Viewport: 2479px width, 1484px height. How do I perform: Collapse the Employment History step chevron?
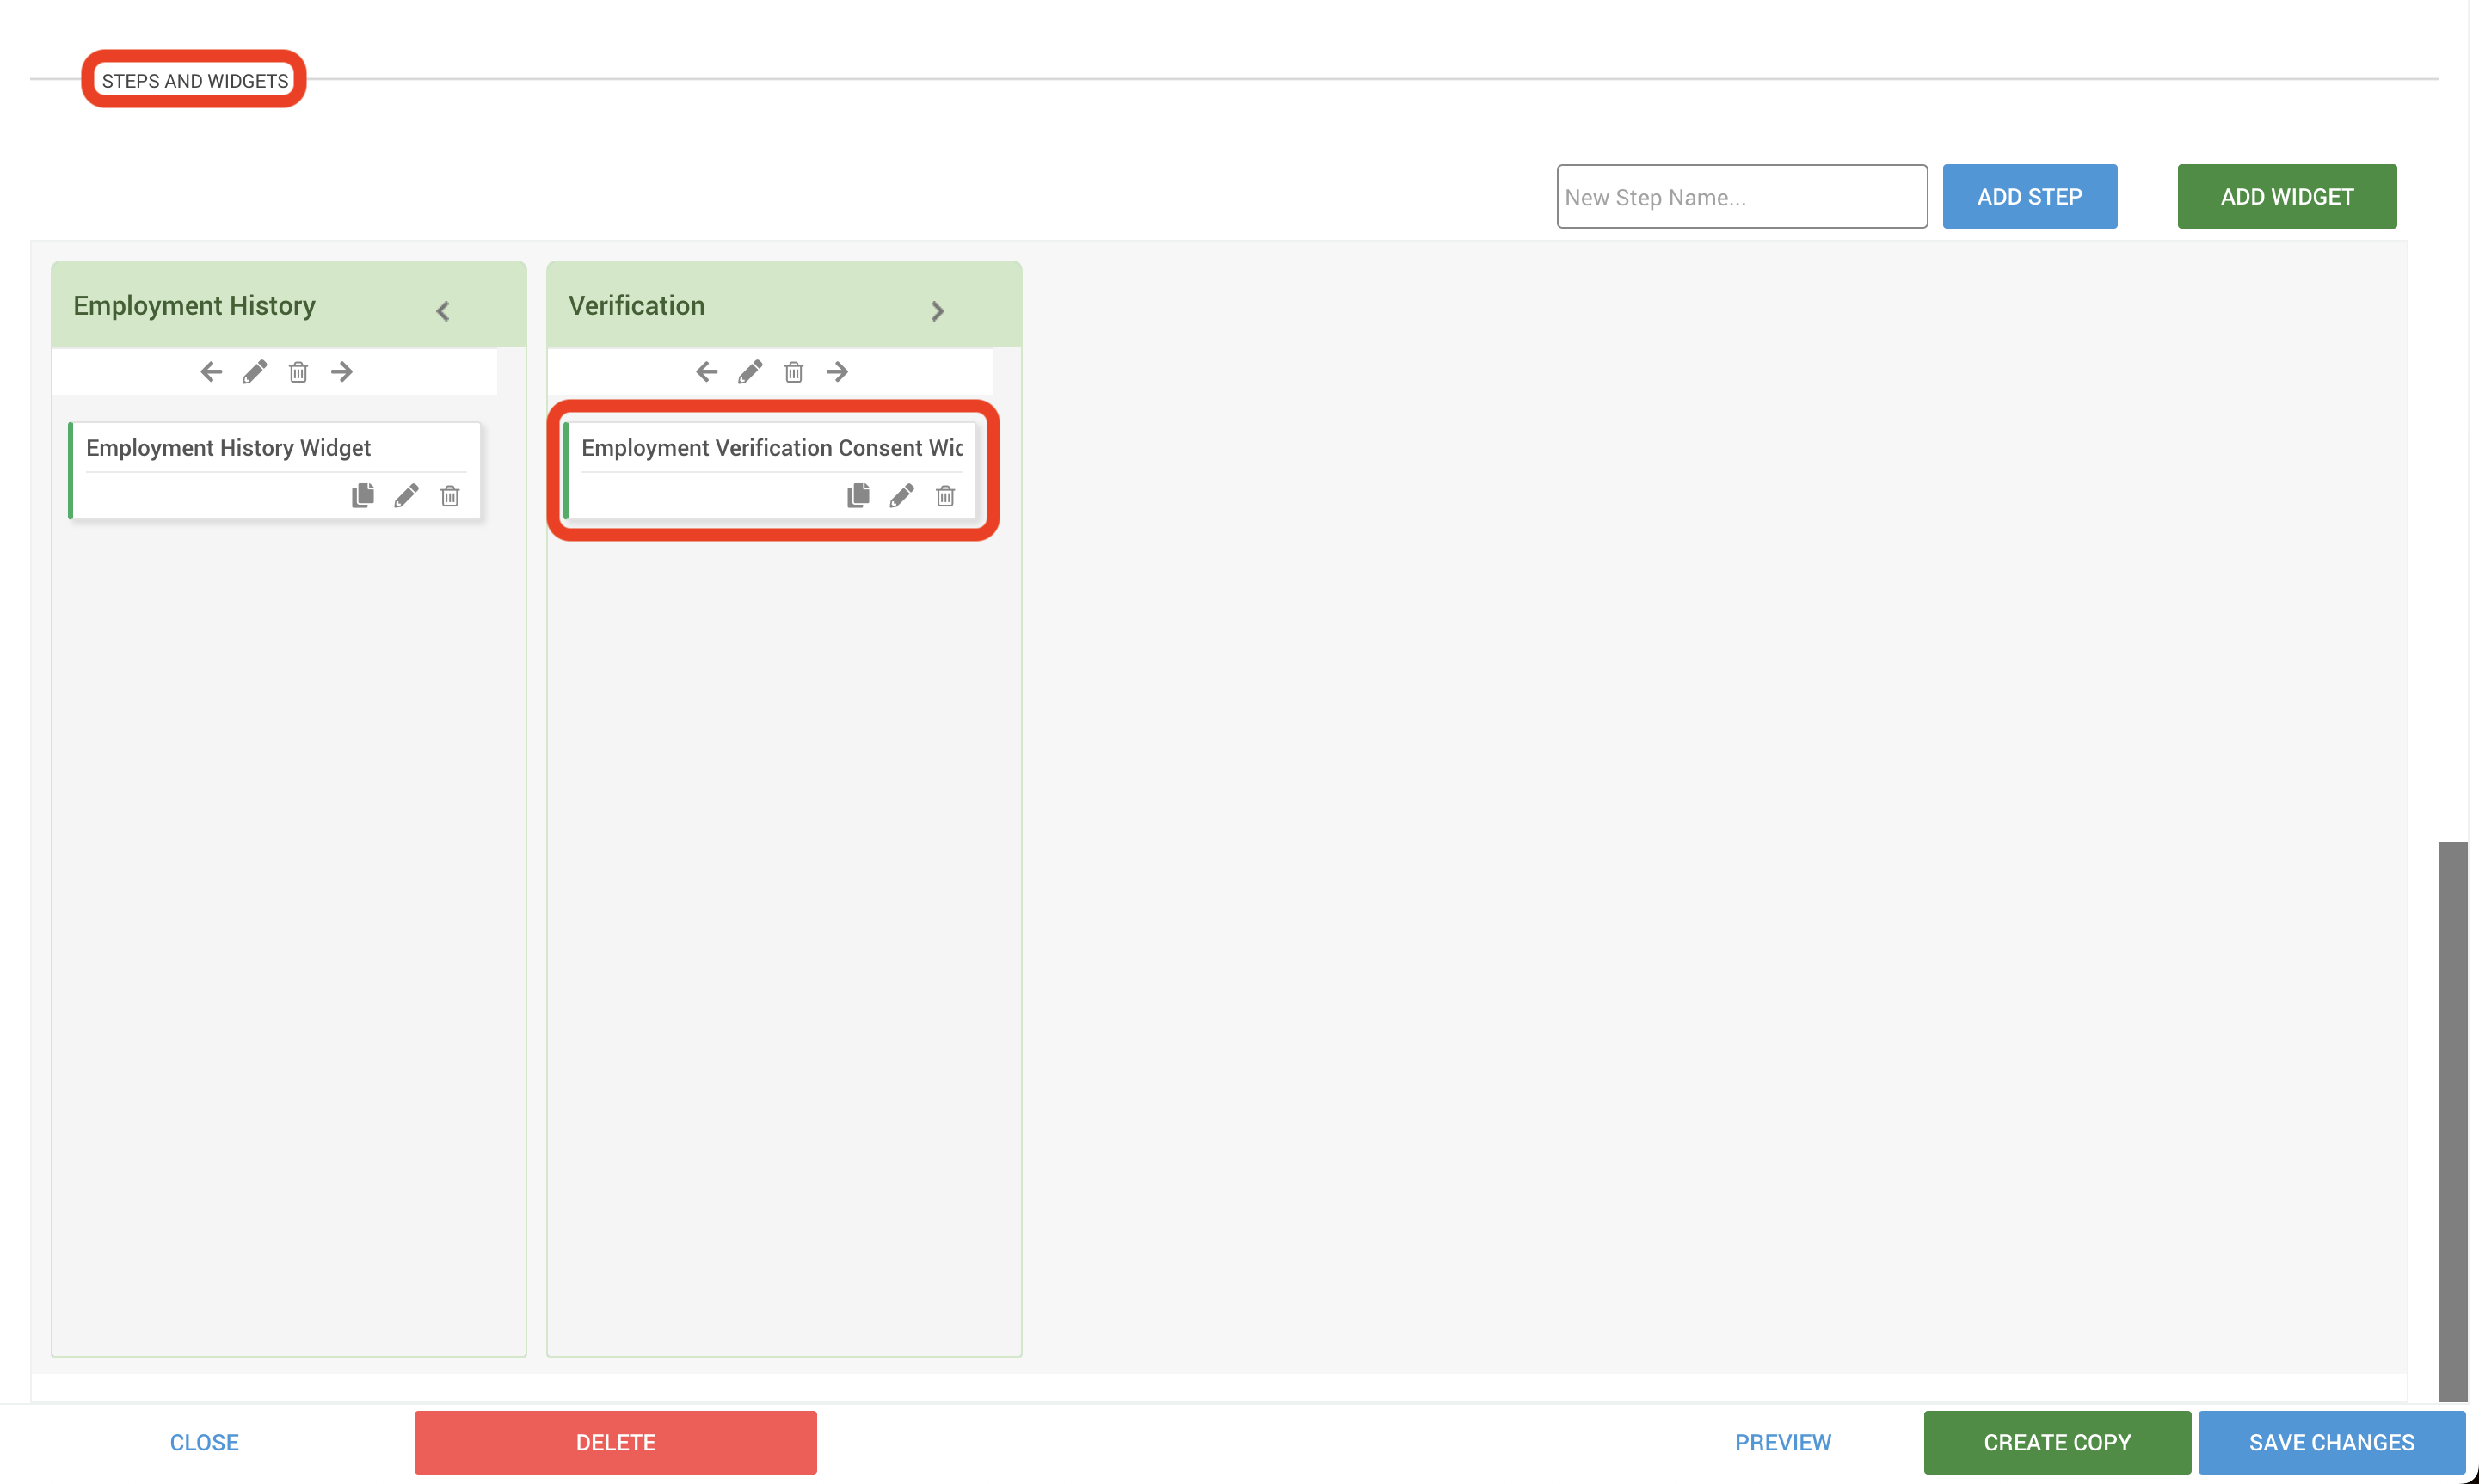pyautogui.click(x=443, y=311)
